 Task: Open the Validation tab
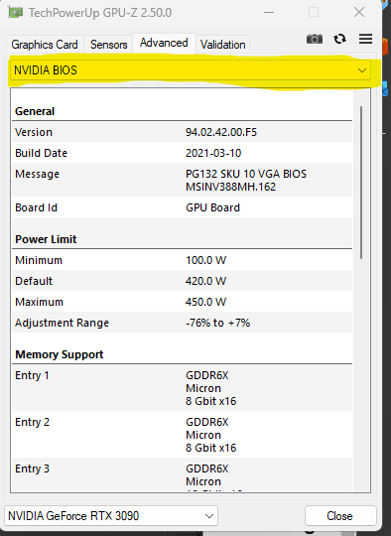coord(223,45)
